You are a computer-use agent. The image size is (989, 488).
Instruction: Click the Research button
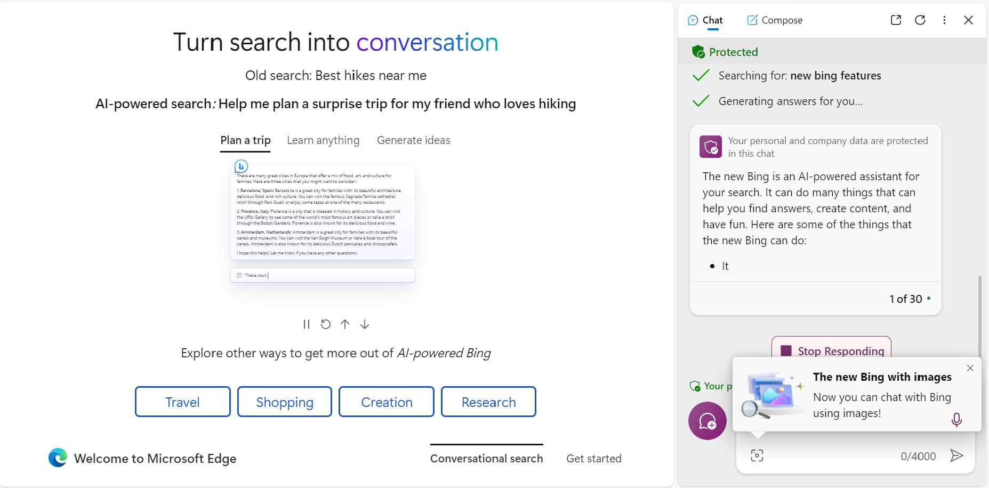point(488,402)
